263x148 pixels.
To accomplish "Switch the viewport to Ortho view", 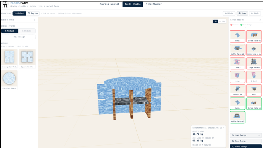I will (222, 21).
